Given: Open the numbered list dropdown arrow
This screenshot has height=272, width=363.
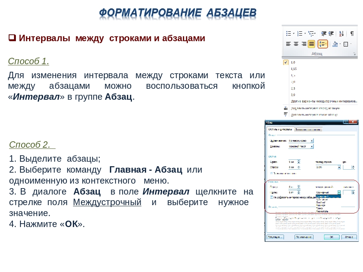Looking at the screenshot, I should coord(305,34).
